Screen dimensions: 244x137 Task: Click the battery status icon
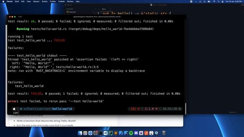[209, 2]
